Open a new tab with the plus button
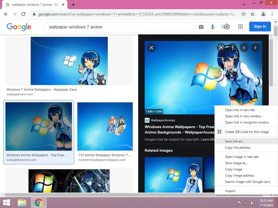 [x=73, y=5]
